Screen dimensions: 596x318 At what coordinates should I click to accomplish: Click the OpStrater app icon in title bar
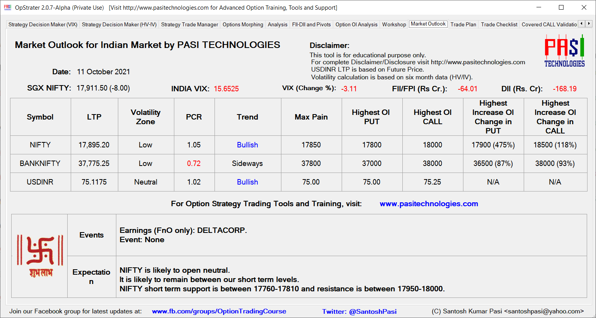(x=7, y=7)
